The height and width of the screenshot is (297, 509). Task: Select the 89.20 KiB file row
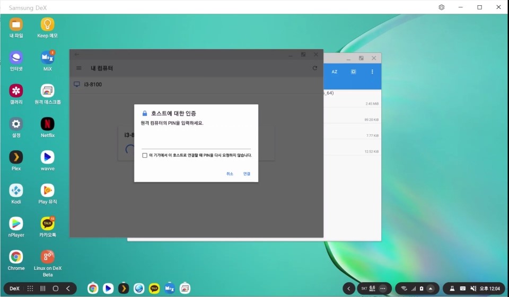[x=352, y=115]
